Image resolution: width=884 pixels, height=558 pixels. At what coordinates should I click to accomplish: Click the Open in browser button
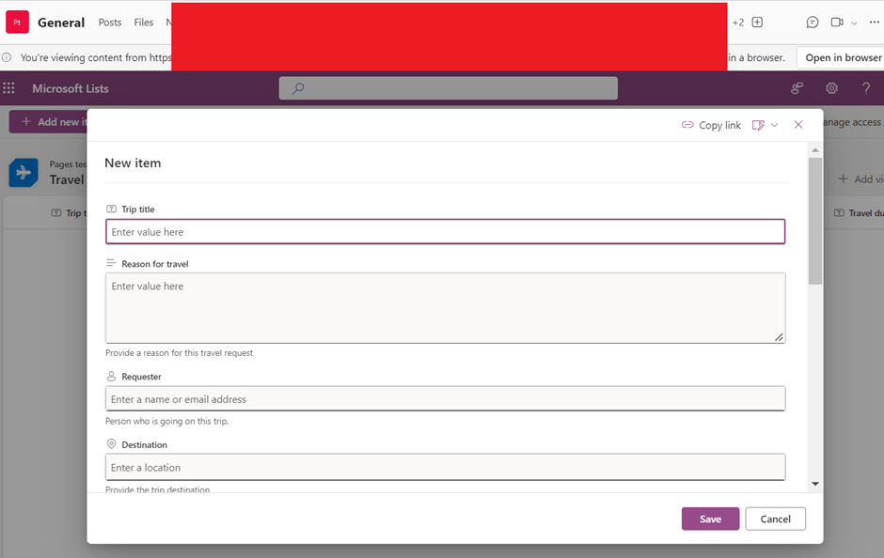point(843,57)
